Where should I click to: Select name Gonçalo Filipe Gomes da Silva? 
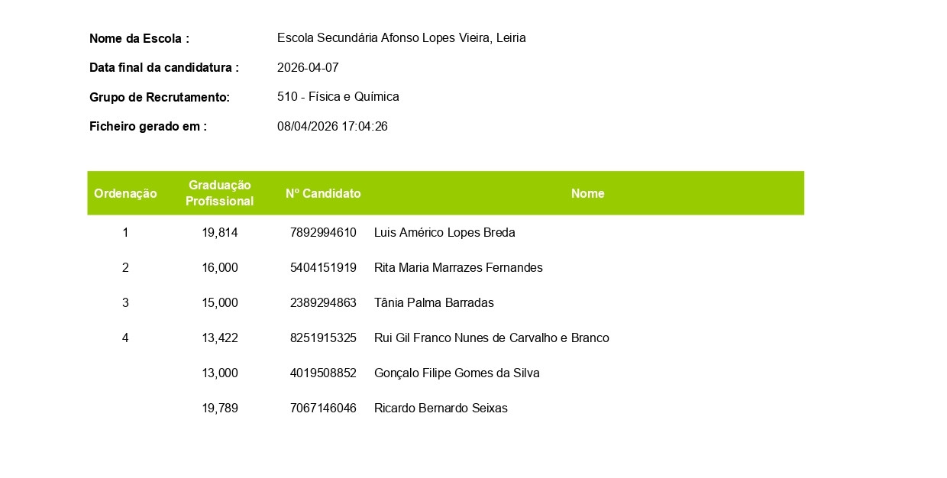click(457, 373)
